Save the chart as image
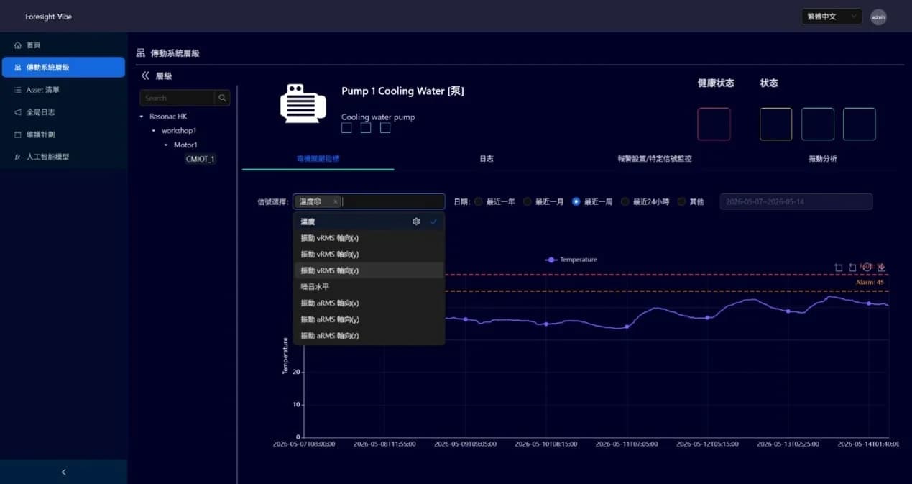This screenshot has height=484, width=912. pyautogui.click(x=882, y=267)
